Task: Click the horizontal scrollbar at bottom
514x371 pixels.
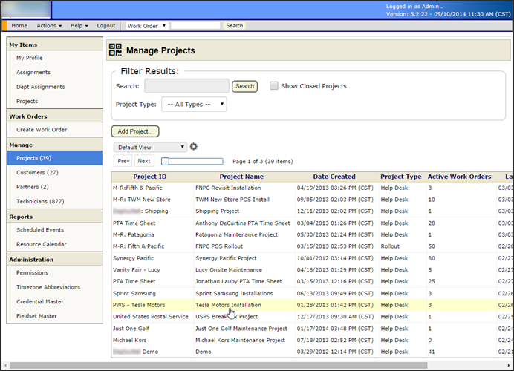Action: [218, 365]
